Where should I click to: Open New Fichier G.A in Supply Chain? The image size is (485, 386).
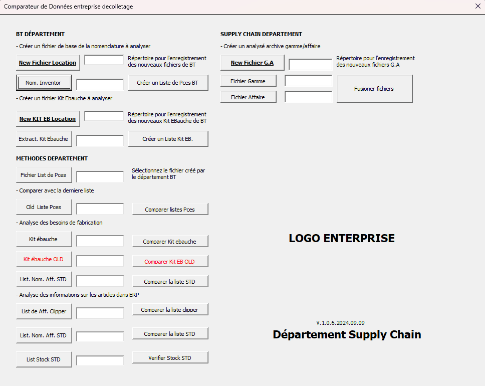click(x=252, y=63)
